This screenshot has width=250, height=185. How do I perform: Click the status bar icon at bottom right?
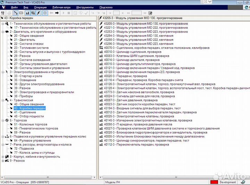coord(243,182)
